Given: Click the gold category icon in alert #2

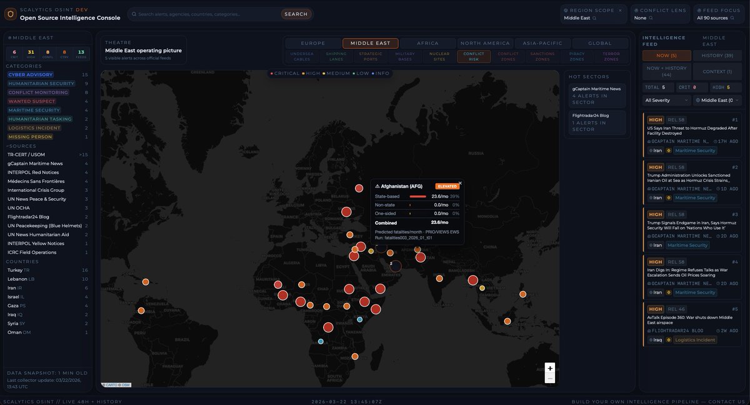Looking at the screenshot, I should pyautogui.click(x=669, y=197).
